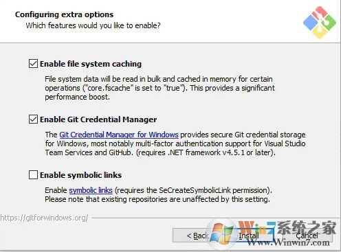Toggle the Enable file system caching checkbox

(33, 64)
